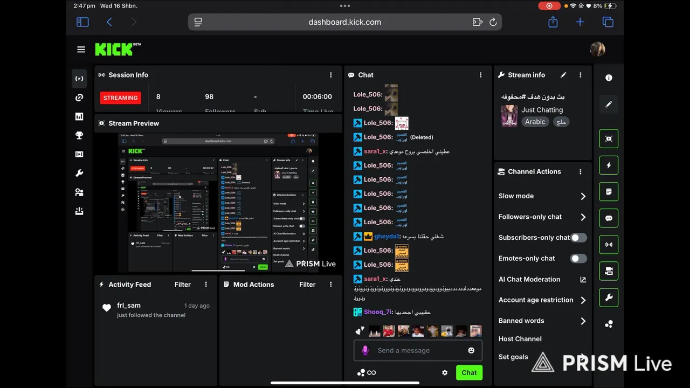This screenshot has height=388, width=690.
Task: Go back with Safari back arrow
Action: 109,22
